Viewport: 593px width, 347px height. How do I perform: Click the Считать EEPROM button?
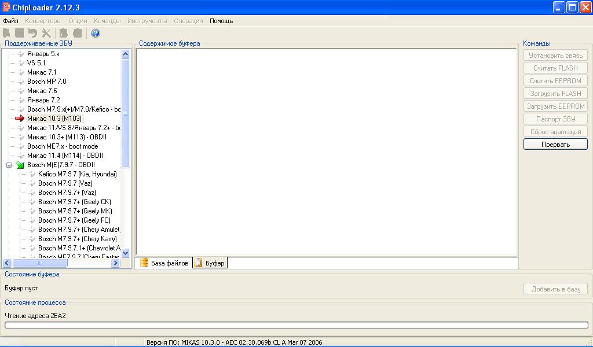pos(555,81)
